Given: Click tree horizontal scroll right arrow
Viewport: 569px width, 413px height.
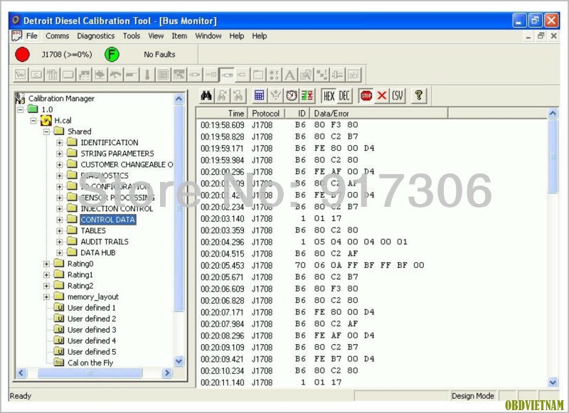Looking at the screenshot, I should 167,372.
